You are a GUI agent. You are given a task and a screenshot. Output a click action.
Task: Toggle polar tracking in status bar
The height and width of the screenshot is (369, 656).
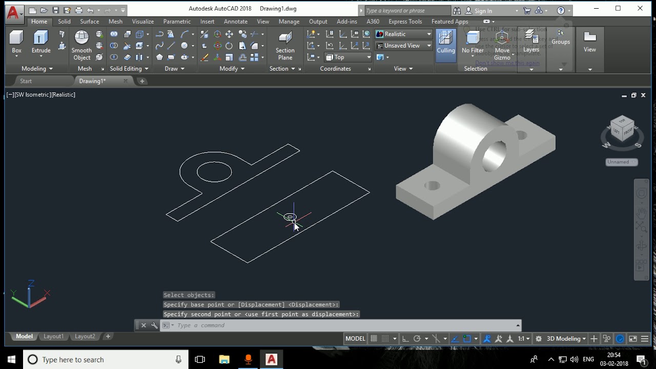tap(417, 339)
